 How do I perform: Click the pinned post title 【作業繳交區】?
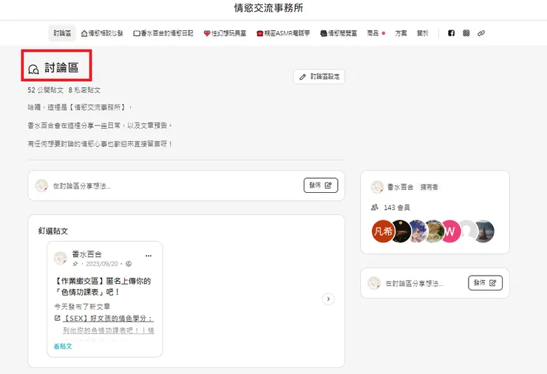(x=103, y=286)
